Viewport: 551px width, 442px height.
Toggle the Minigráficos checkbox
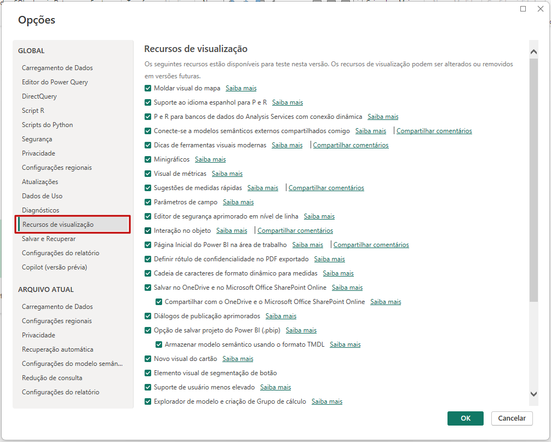(x=148, y=159)
